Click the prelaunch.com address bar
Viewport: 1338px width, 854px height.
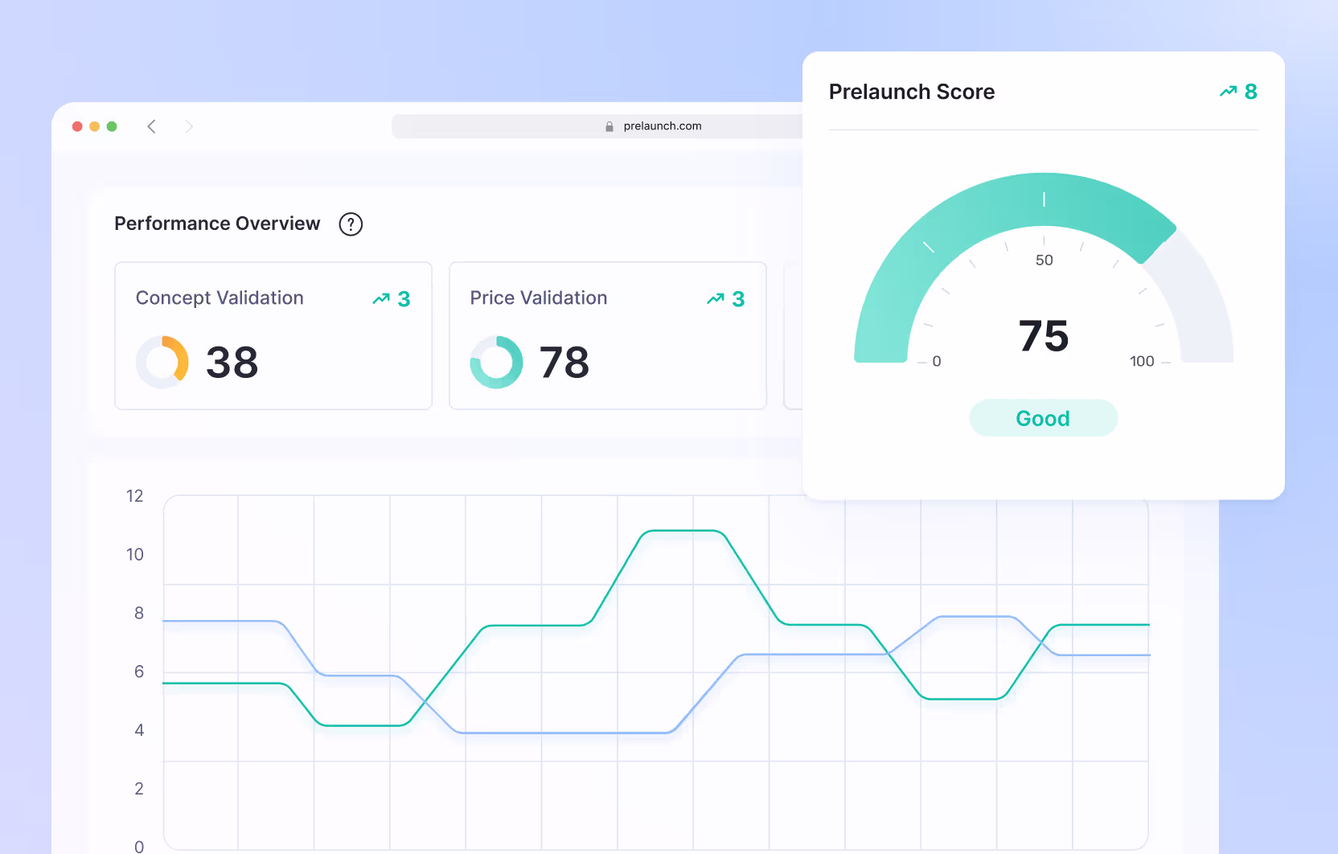(x=595, y=126)
